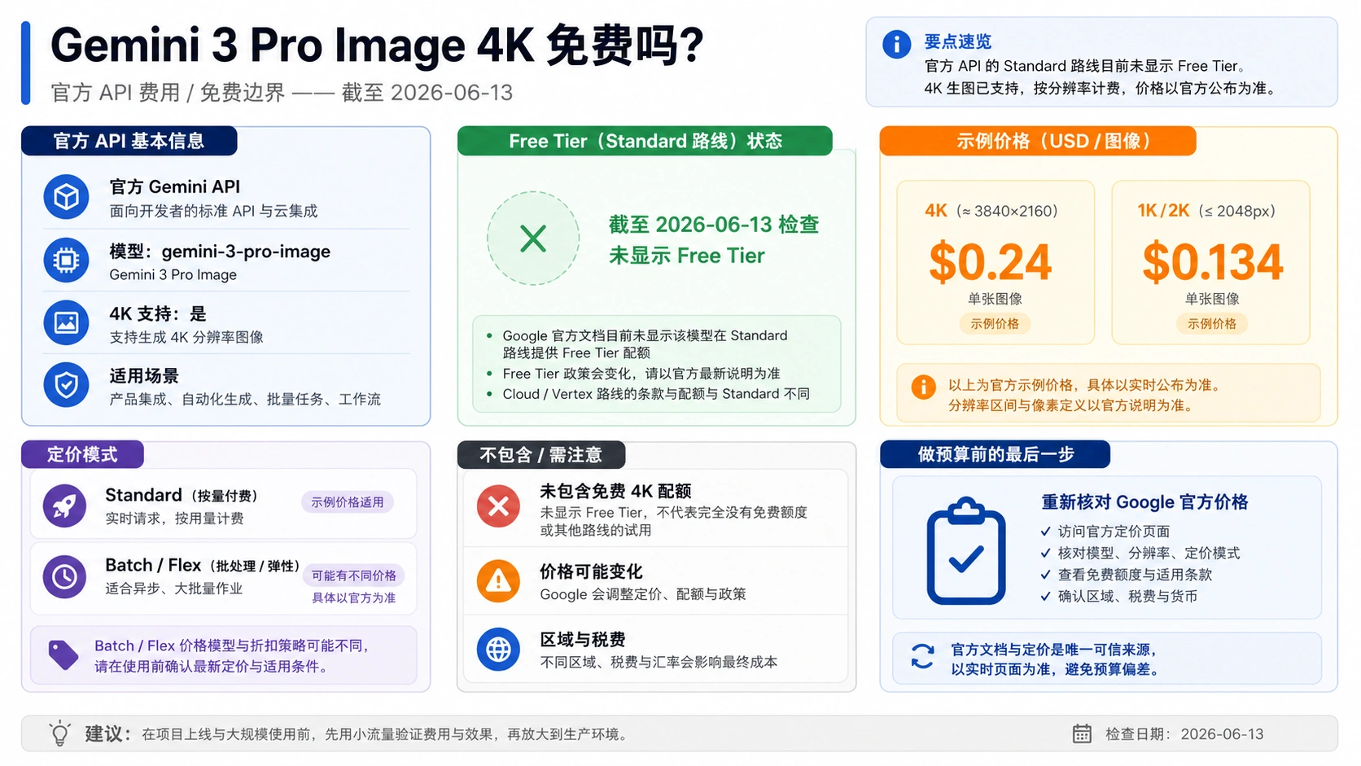The width and height of the screenshot is (1361, 766).
Task: Click the green X circle in Free Tier panel
Action: pyautogui.click(x=533, y=239)
